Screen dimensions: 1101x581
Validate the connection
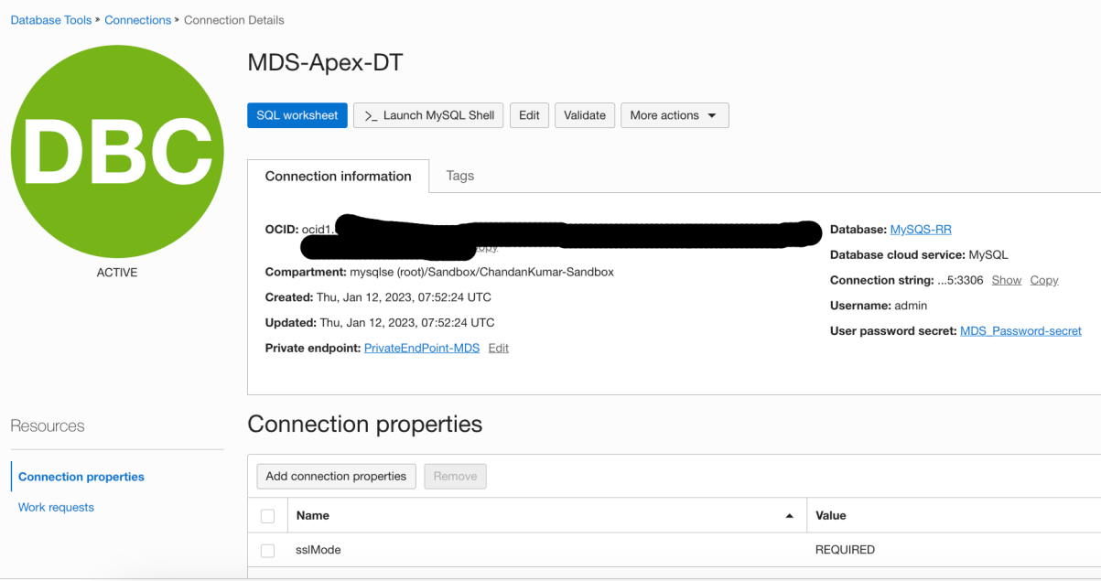pyautogui.click(x=585, y=115)
